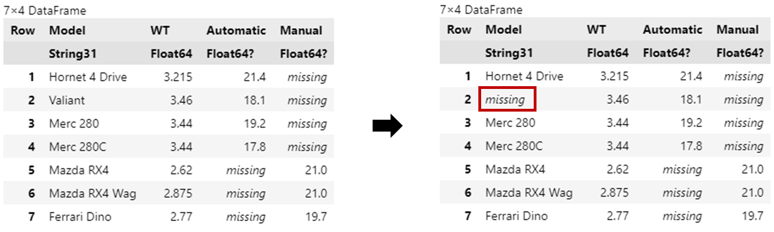Click the WT column header in right table
Screen dimensions: 774x232
(596, 30)
